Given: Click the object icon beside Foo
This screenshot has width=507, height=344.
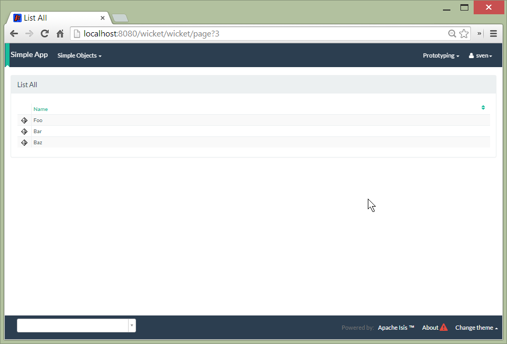Looking at the screenshot, I should coord(24,120).
